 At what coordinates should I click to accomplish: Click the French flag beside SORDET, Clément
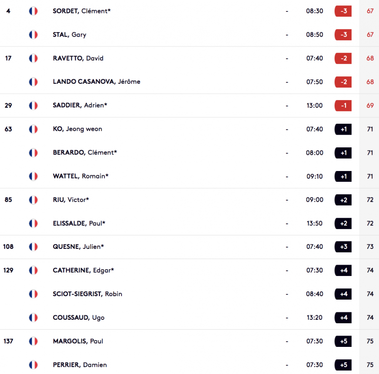pos(33,11)
